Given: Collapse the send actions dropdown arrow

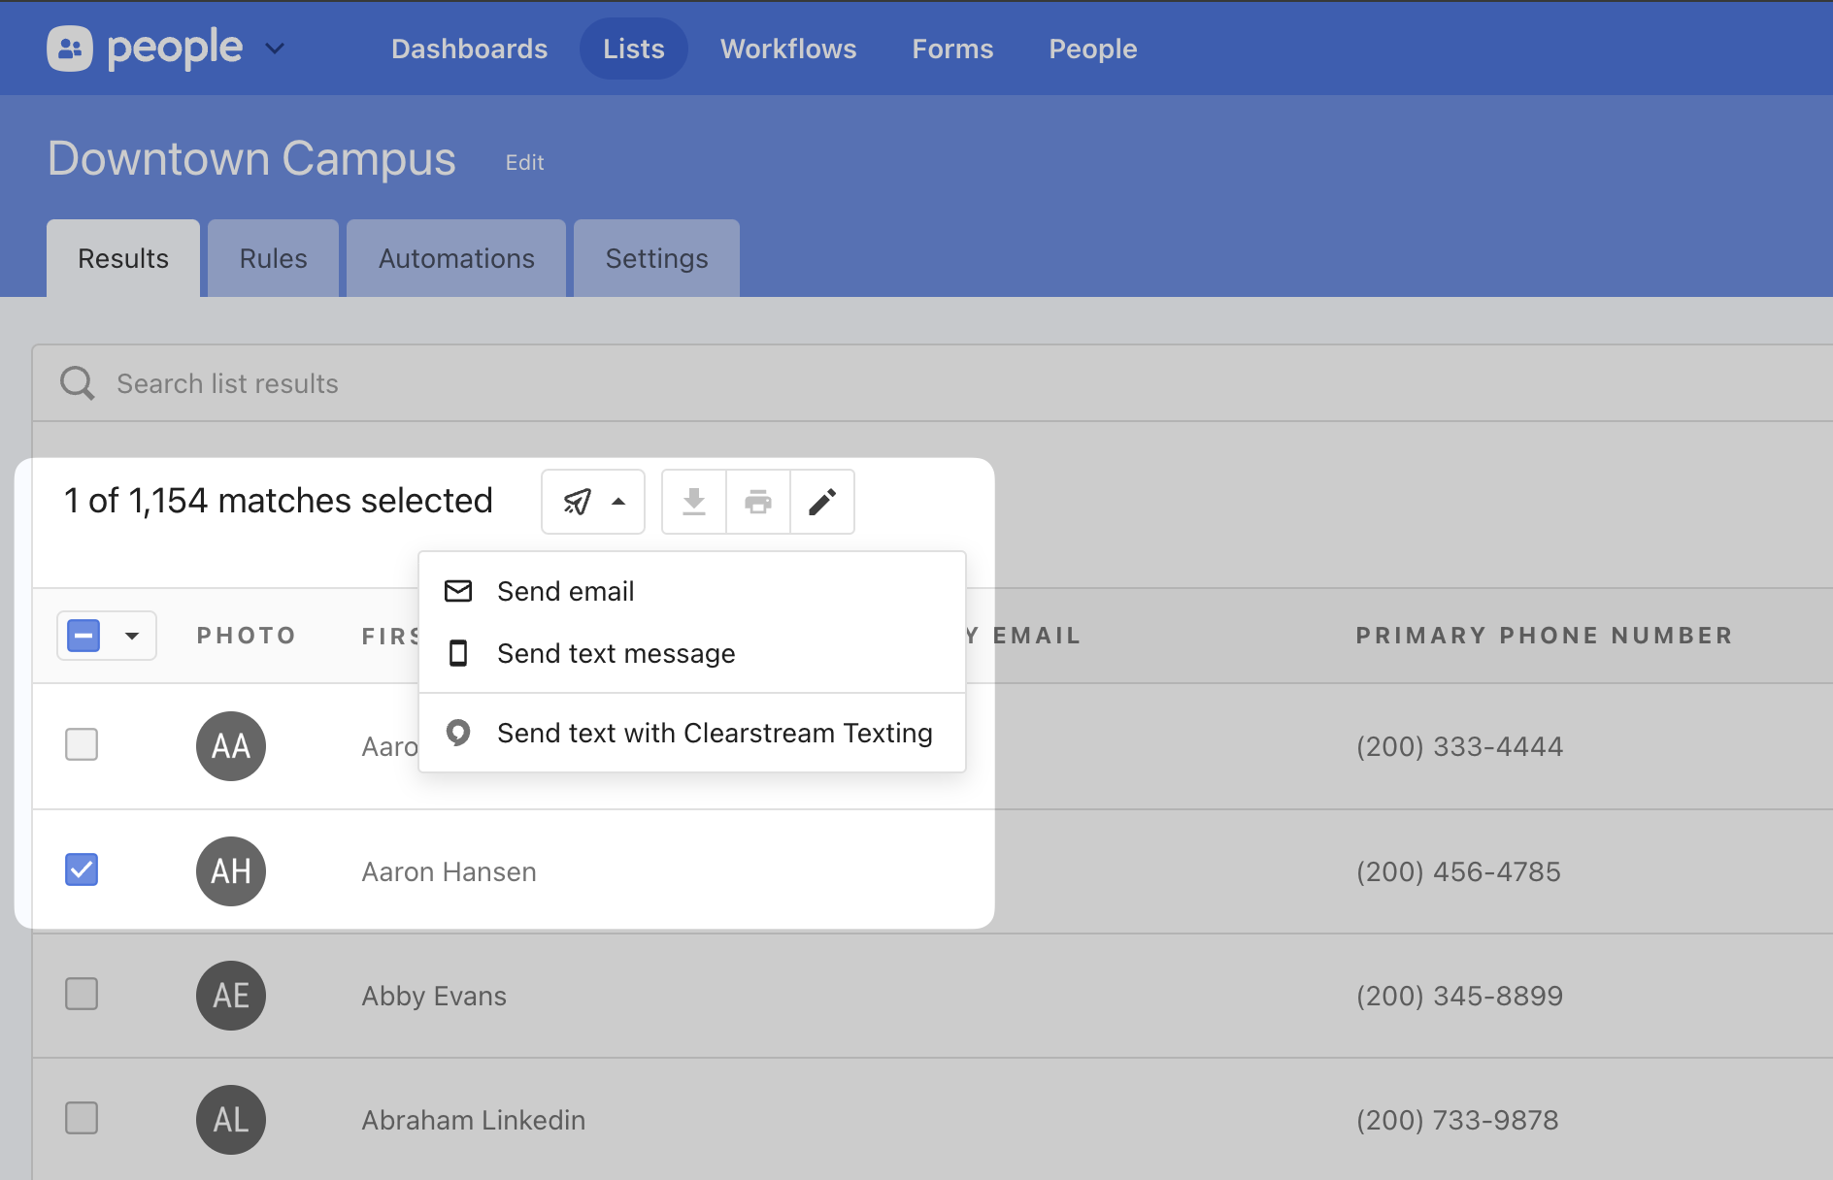Looking at the screenshot, I should coord(618,502).
